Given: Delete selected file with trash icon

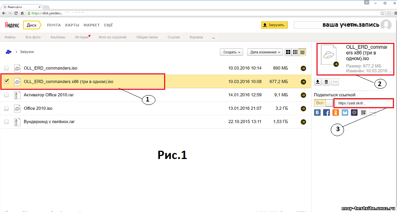Looking at the screenshot, I should [x=326, y=82].
